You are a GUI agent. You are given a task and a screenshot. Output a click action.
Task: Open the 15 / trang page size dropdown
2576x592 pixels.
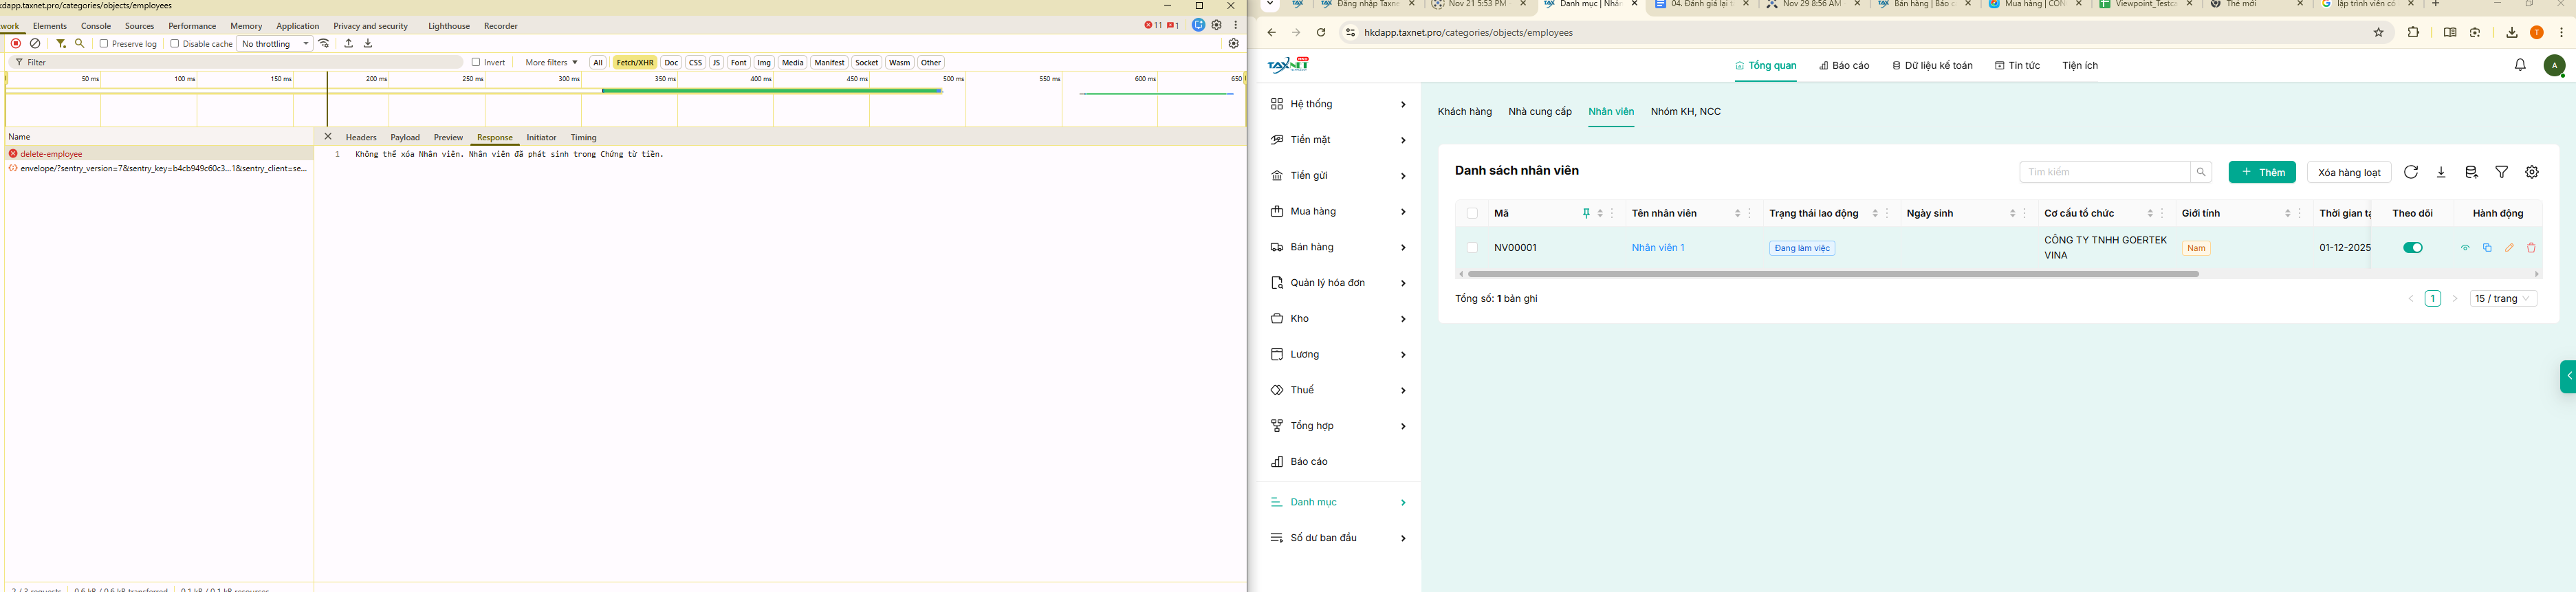[2504, 299]
